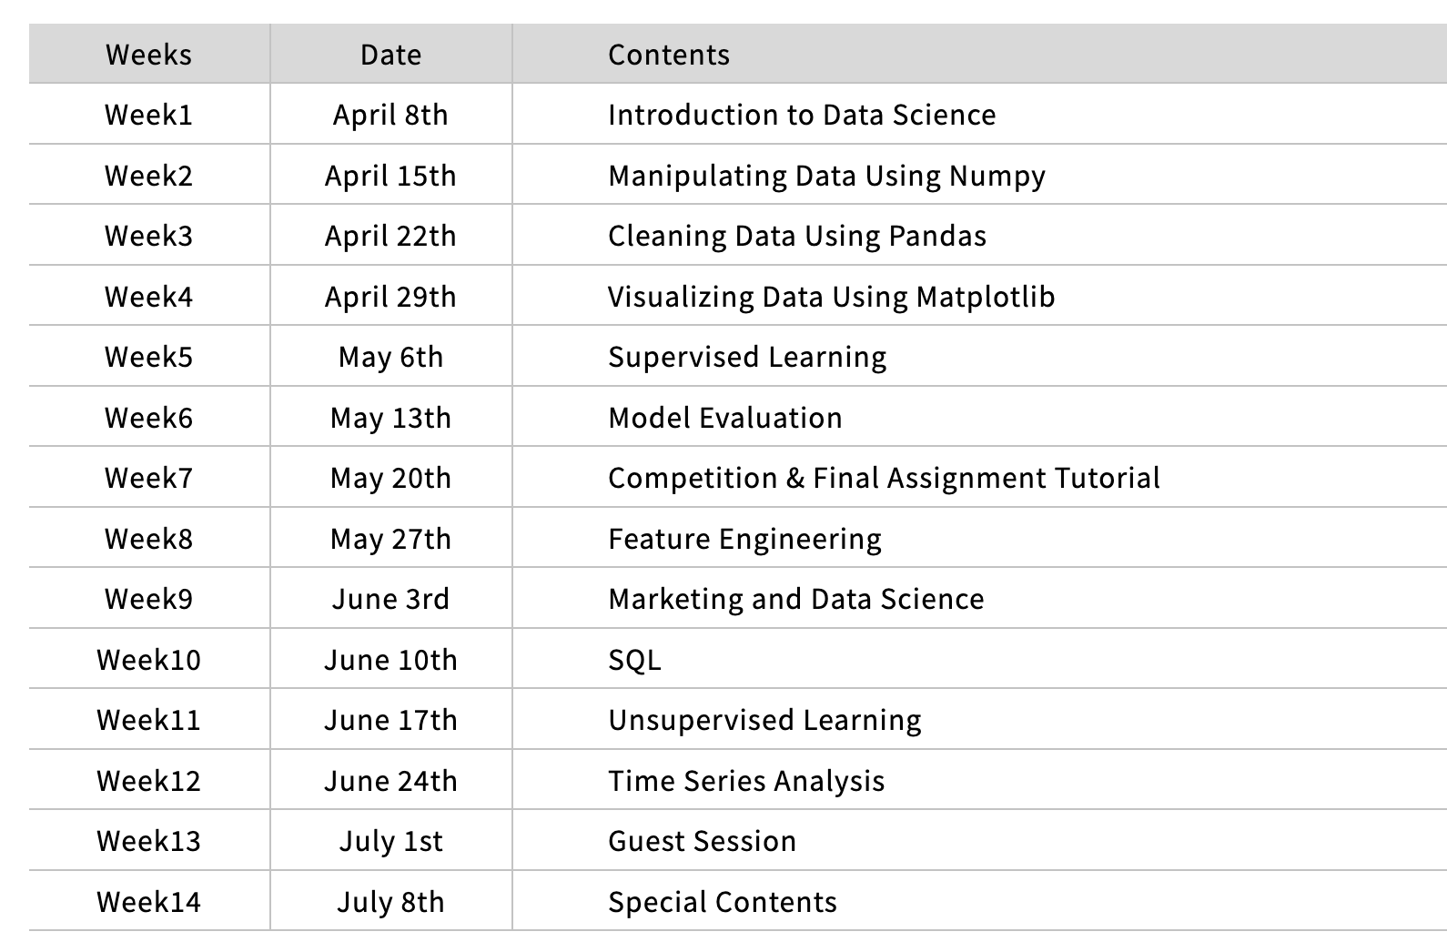
Task: Select the Guest Session cell
Action: click(703, 841)
